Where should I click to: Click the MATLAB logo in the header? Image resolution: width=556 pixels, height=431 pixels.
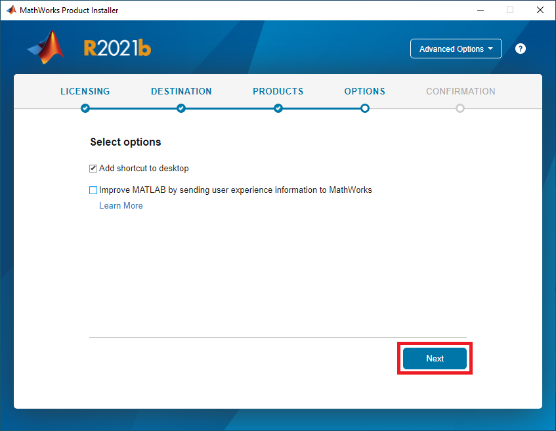coord(47,48)
